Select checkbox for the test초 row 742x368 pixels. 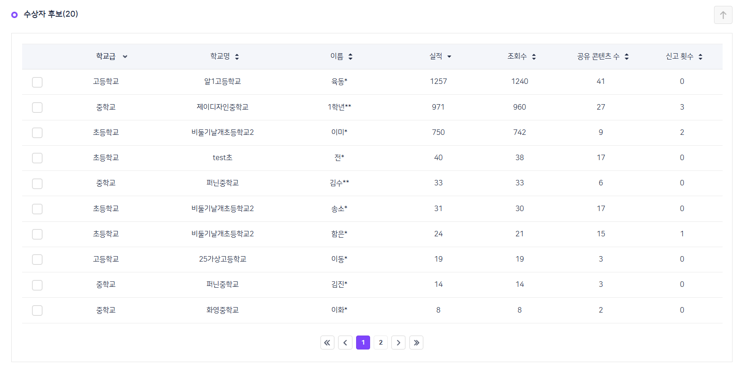37,158
